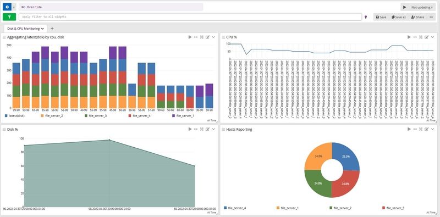Click the All Time label in Hosts Reporting

pyautogui.click(x=431, y=213)
